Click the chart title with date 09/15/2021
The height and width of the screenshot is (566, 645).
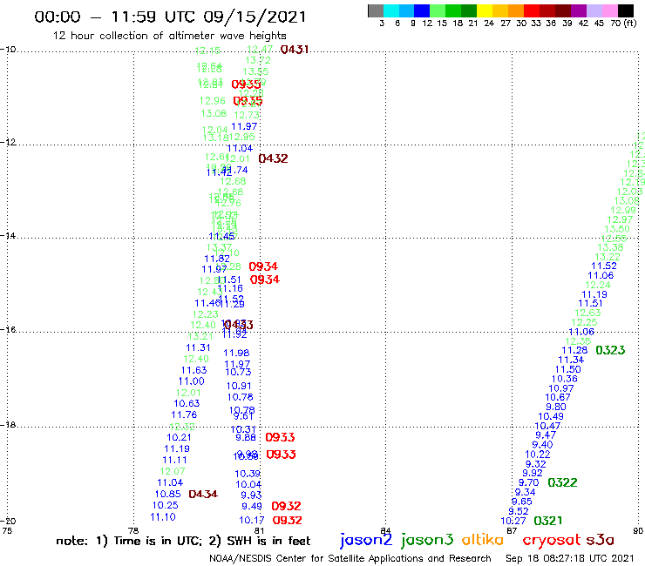(x=170, y=17)
